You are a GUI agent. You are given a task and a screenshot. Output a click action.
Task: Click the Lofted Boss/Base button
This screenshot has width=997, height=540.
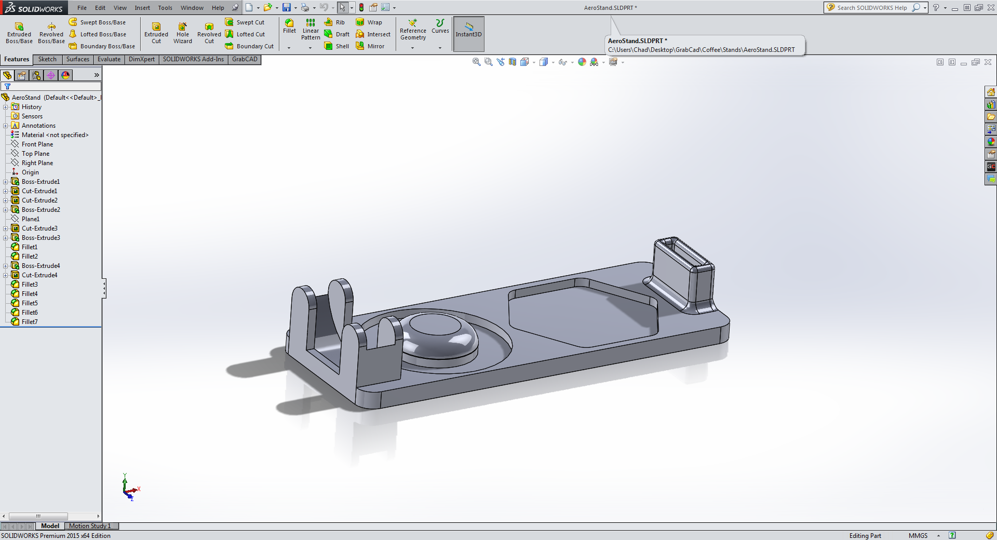[97, 34]
